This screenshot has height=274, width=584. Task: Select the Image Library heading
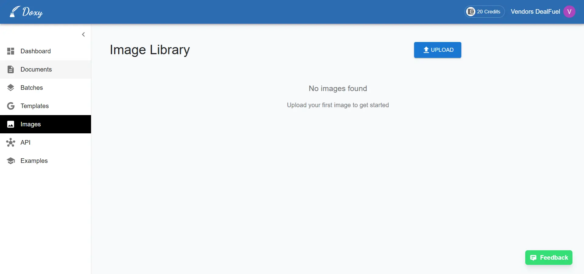(x=150, y=50)
